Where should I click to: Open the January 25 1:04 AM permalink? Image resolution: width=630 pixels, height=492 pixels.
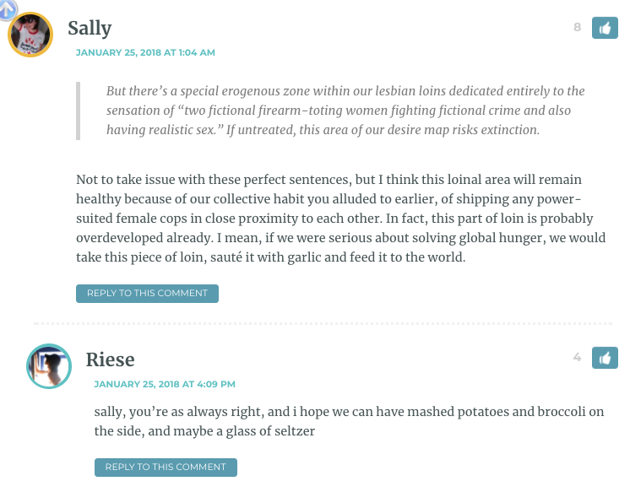click(145, 52)
